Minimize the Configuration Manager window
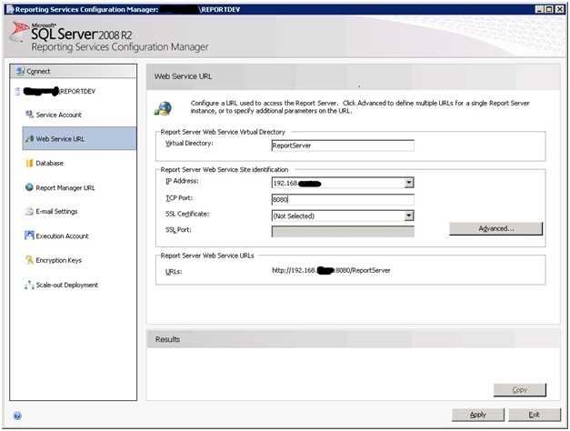This screenshot has width=570, height=431. coord(540,9)
